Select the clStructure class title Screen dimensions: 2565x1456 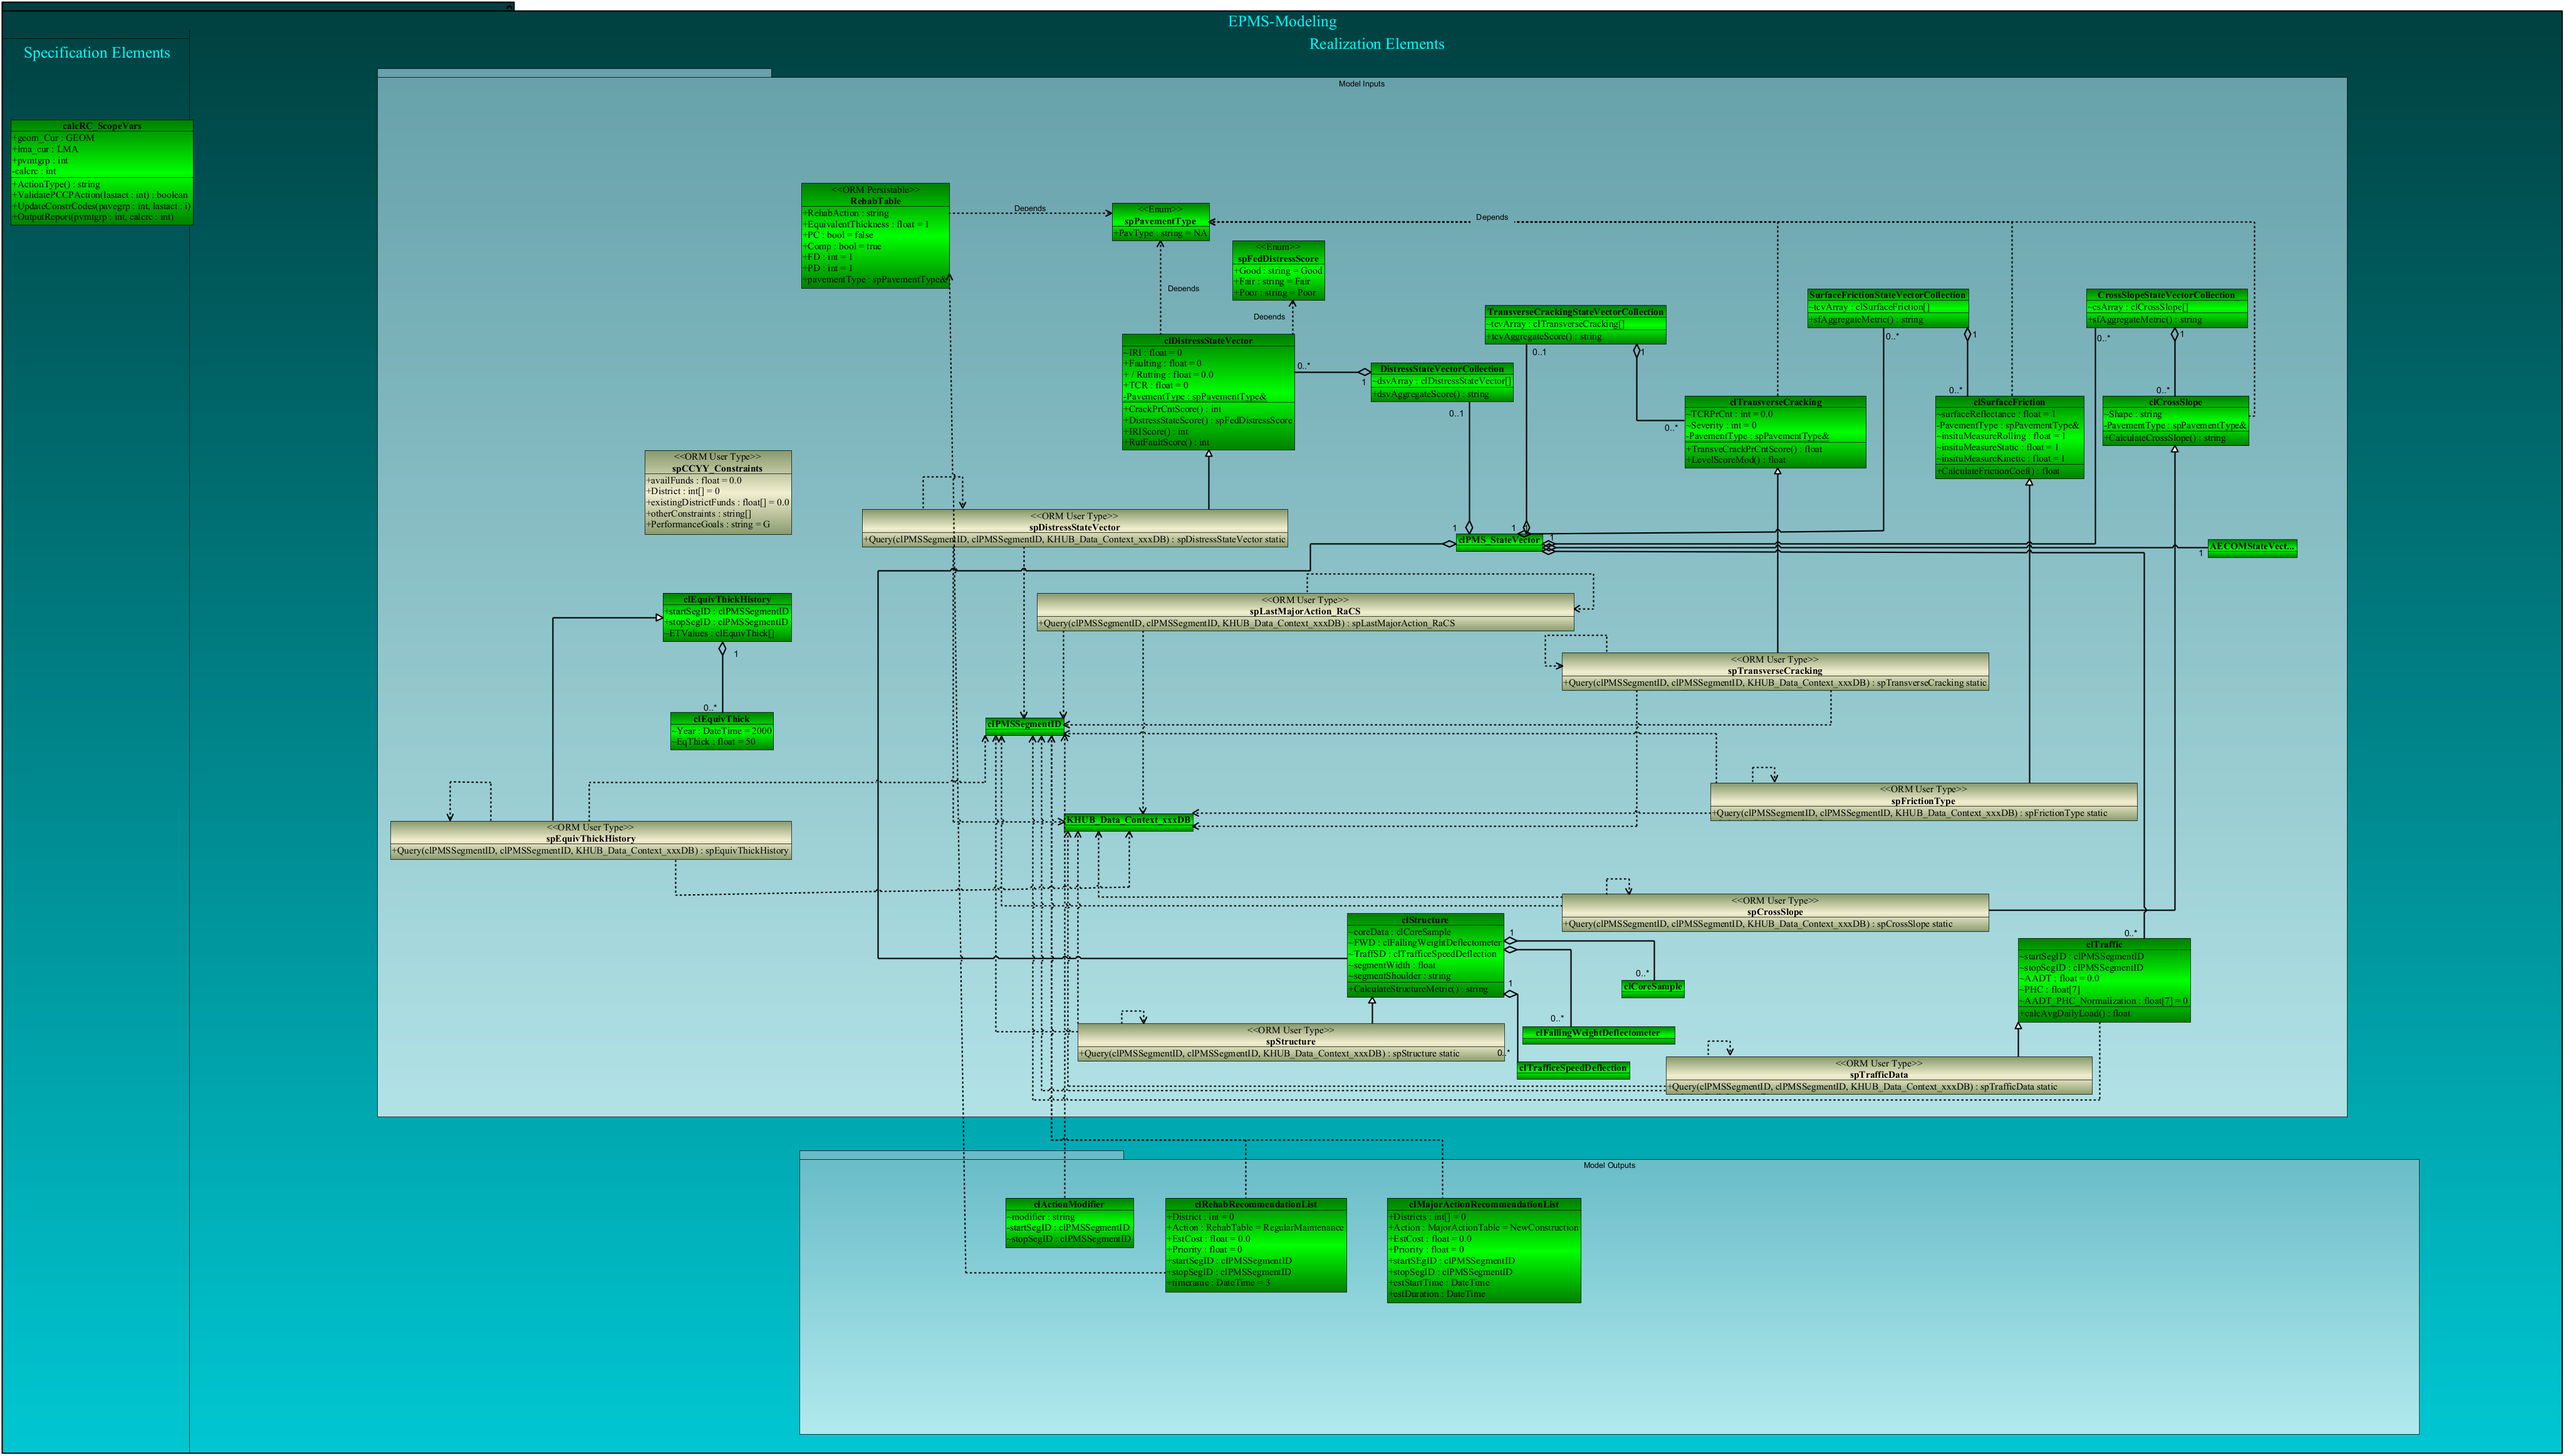point(1425,920)
